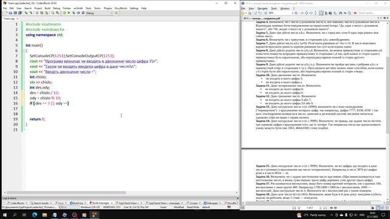Open the Plugins menu in Code::Blocks
Screen dimensions: 390x219
coord(108,8)
